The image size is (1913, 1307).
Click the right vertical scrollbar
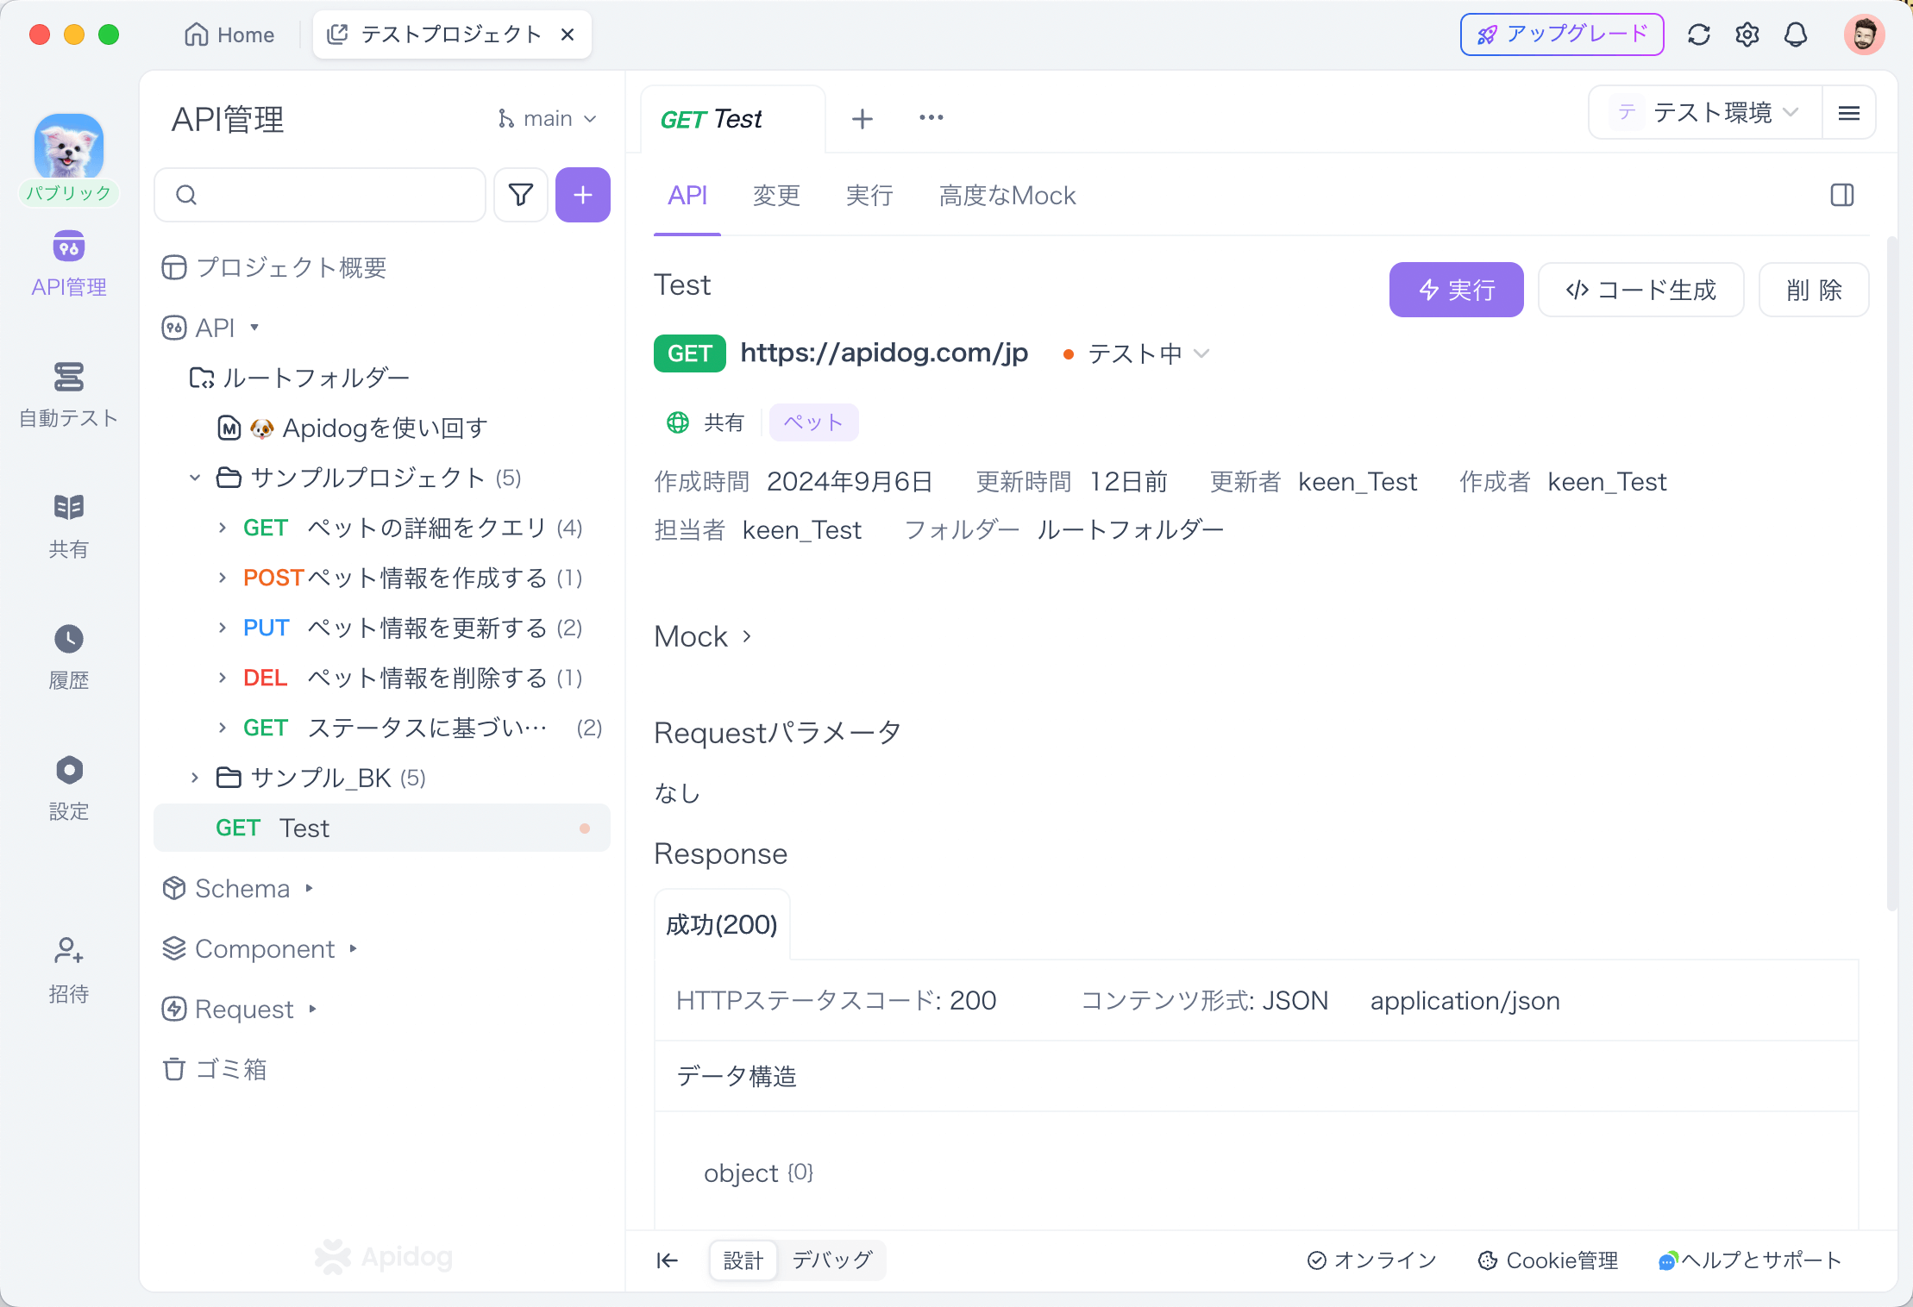coord(1891,573)
